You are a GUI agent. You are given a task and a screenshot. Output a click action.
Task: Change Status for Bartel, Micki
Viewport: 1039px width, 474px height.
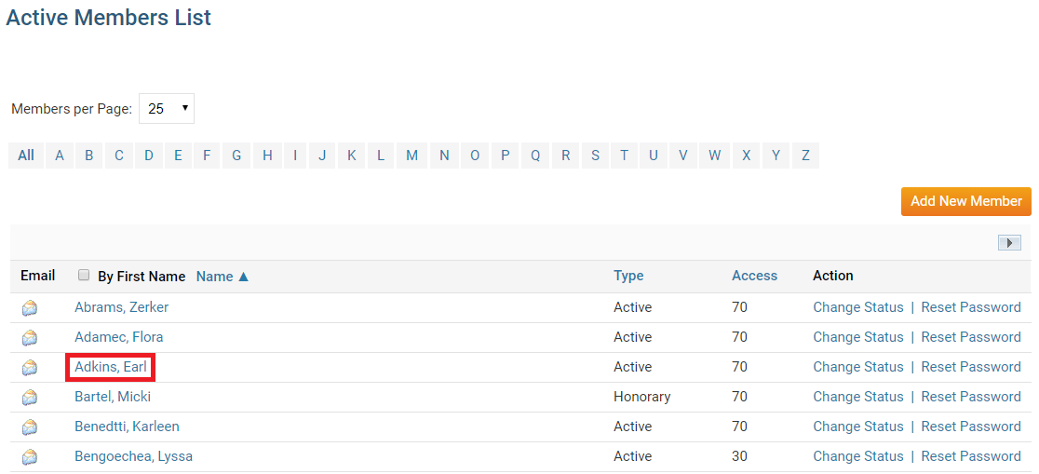pos(857,397)
